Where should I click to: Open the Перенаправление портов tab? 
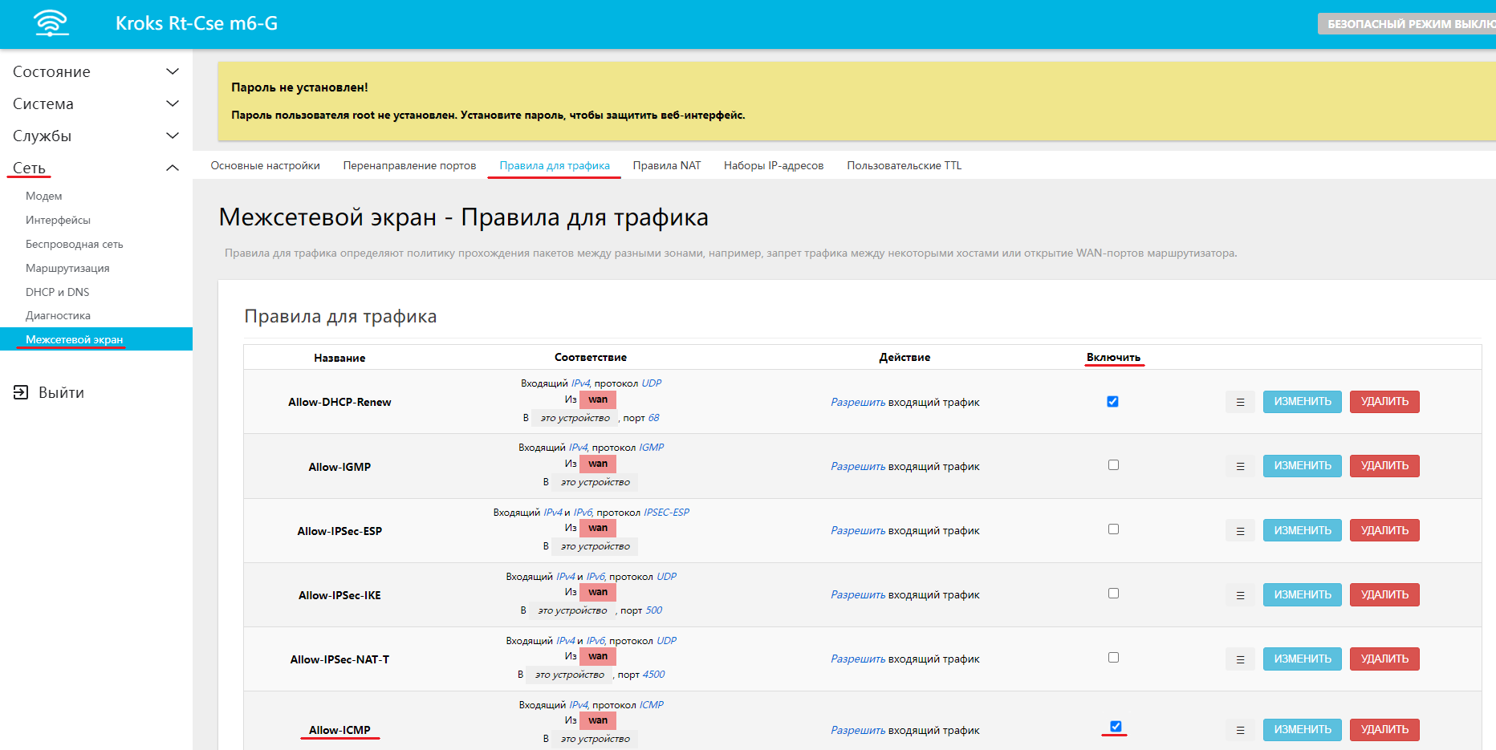click(409, 165)
